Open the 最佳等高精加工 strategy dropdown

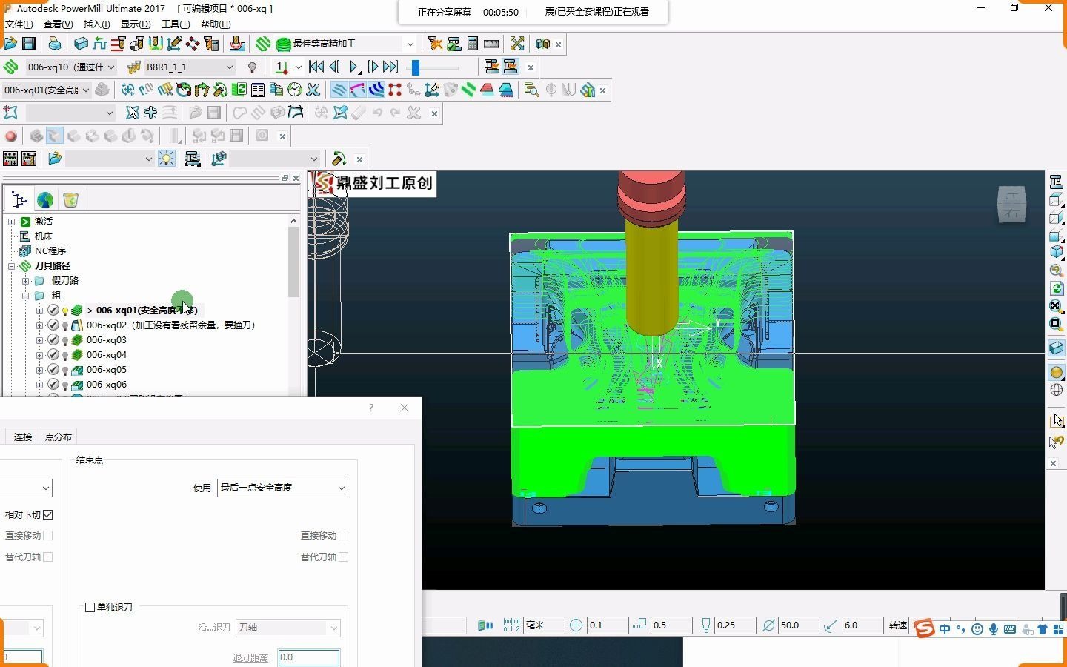pos(410,44)
